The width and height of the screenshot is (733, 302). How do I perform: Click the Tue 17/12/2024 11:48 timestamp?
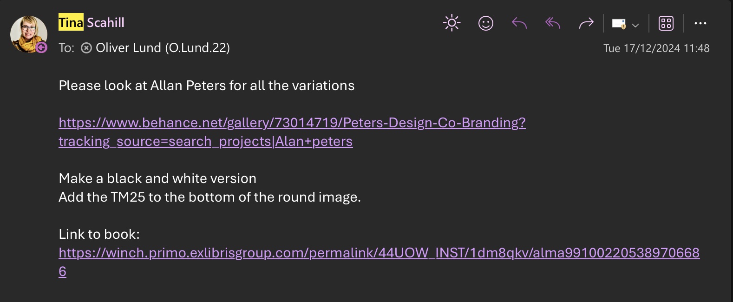coord(656,48)
